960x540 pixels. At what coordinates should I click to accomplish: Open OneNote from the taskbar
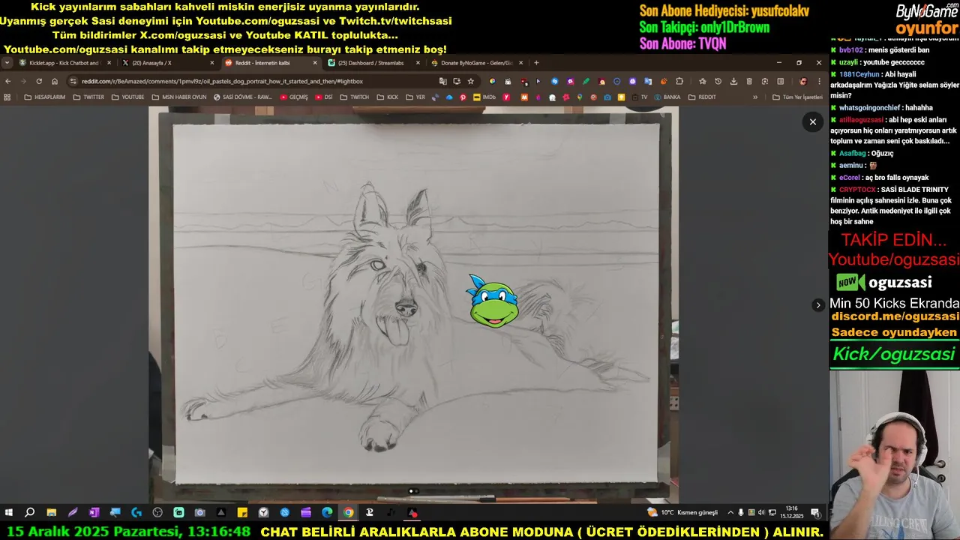pyautogui.click(x=94, y=512)
